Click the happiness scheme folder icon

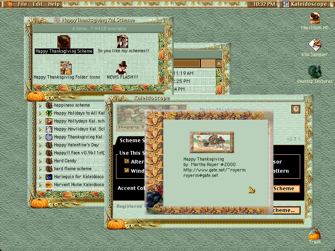pos(49,105)
